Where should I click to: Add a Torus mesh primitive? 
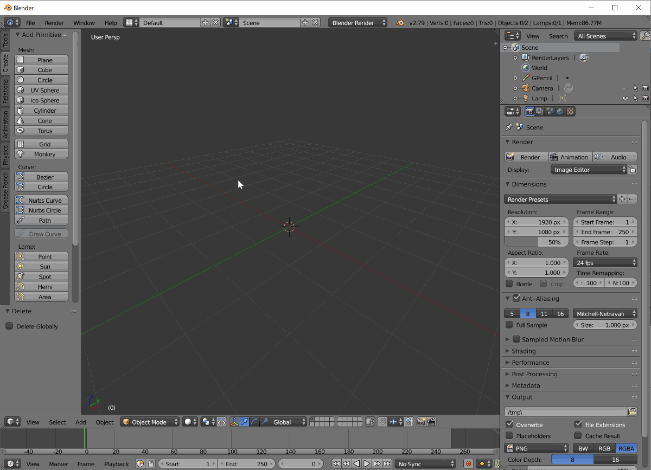coord(41,131)
